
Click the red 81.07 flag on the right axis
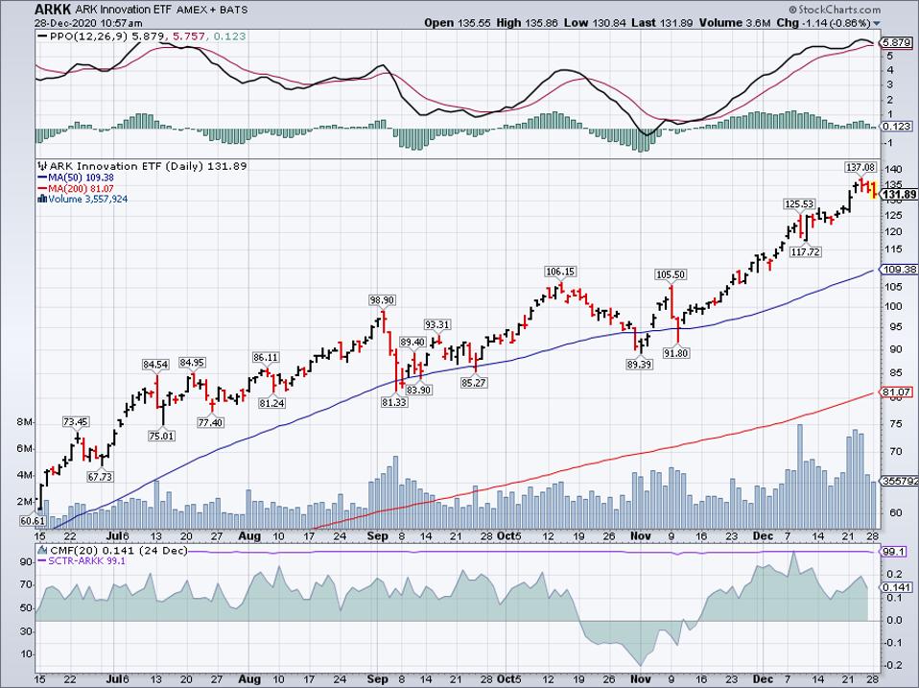pyautogui.click(x=896, y=392)
